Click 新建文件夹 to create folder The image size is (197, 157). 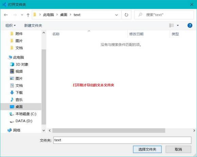click(x=33, y=25)
